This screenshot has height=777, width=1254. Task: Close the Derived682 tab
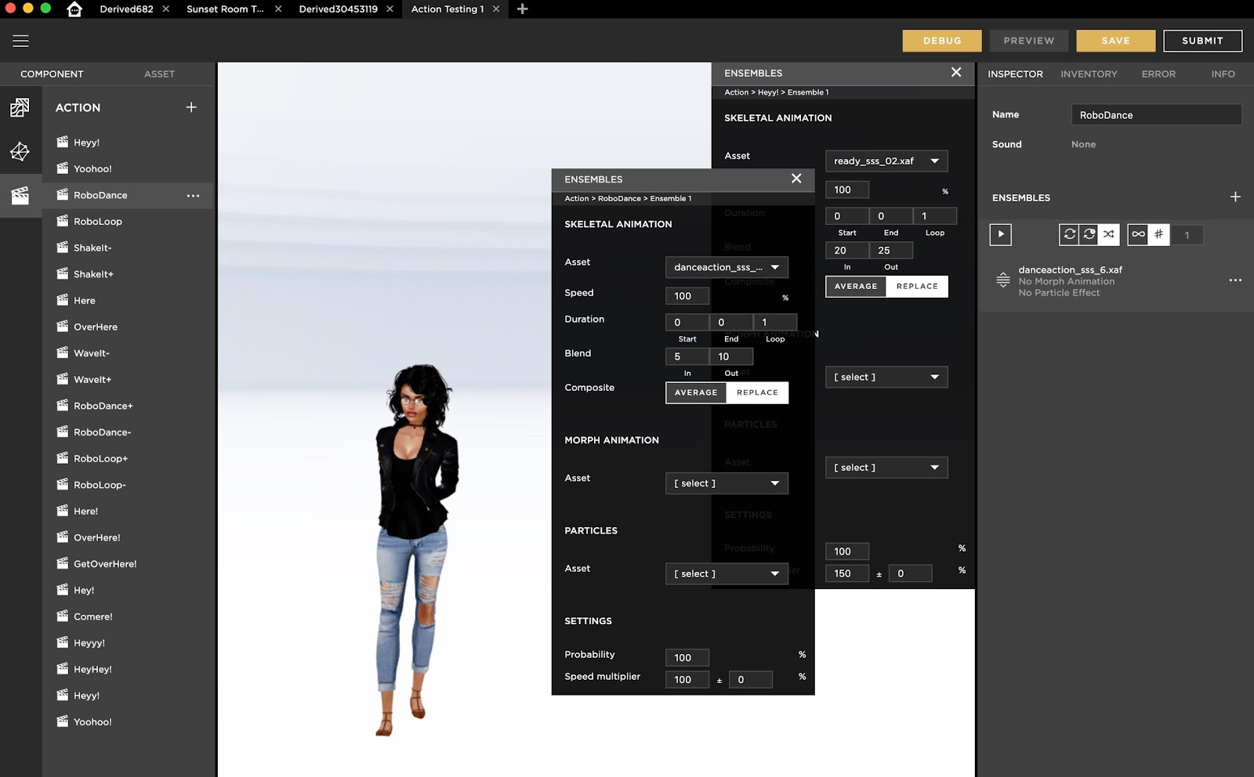166,9
